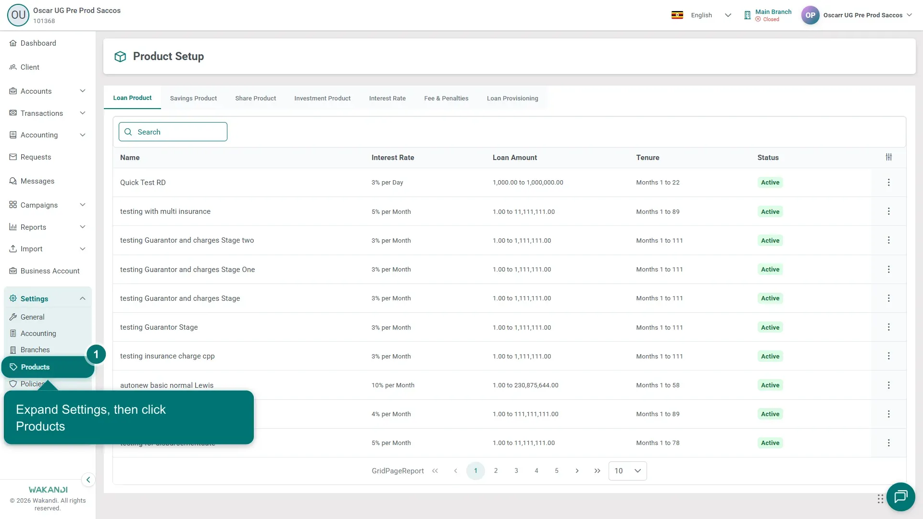
Task: Click the Quick Test RD product name
Action: pyautogui.click(x=143, y=183)
